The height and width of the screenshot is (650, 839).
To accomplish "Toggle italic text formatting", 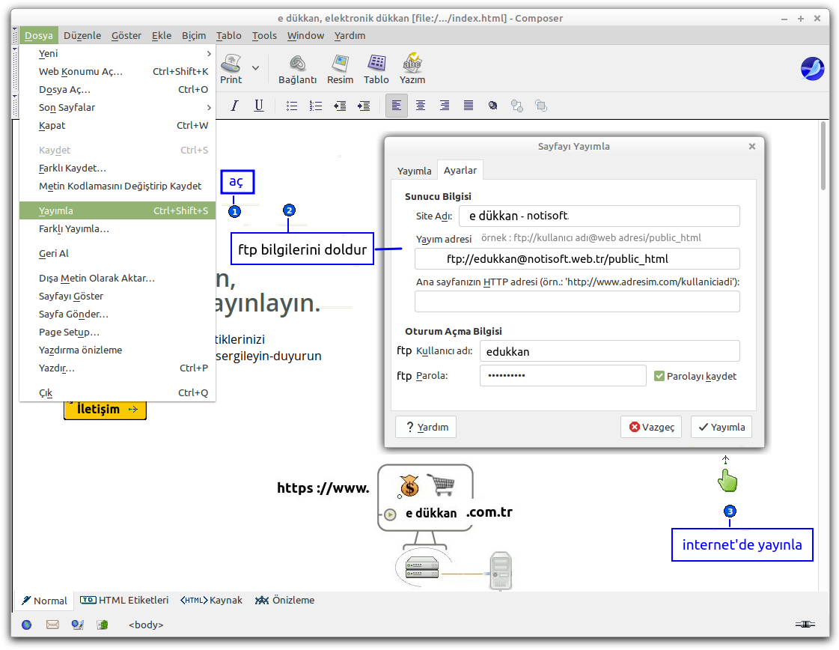I will [x=234, y=106].
